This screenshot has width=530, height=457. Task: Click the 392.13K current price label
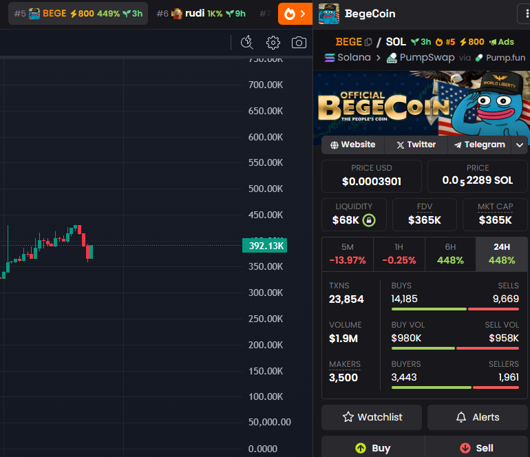[x=265, y=246]
